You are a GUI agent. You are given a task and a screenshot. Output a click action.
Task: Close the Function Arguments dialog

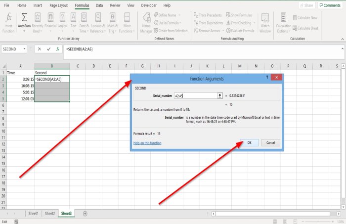coord(276,77)
